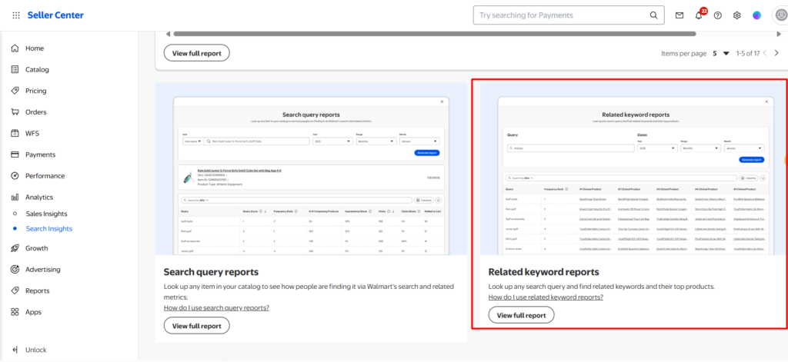Click the Home icon in sidebar
This screenshot has width=788, height=362.
(15, 48)
